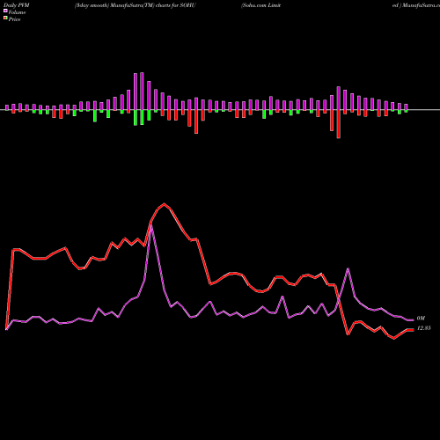Click the 'Daily PVM' chart title

click(x=17, y=5)
